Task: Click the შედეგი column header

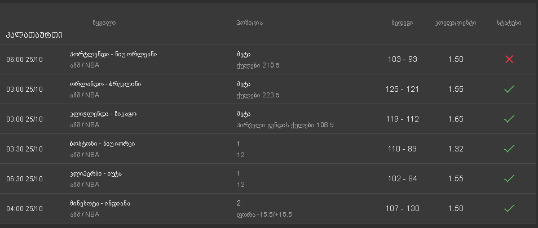Action: [x=402, y=23]
